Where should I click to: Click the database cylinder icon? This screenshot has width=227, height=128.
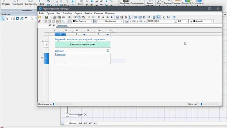pos(154,17)
